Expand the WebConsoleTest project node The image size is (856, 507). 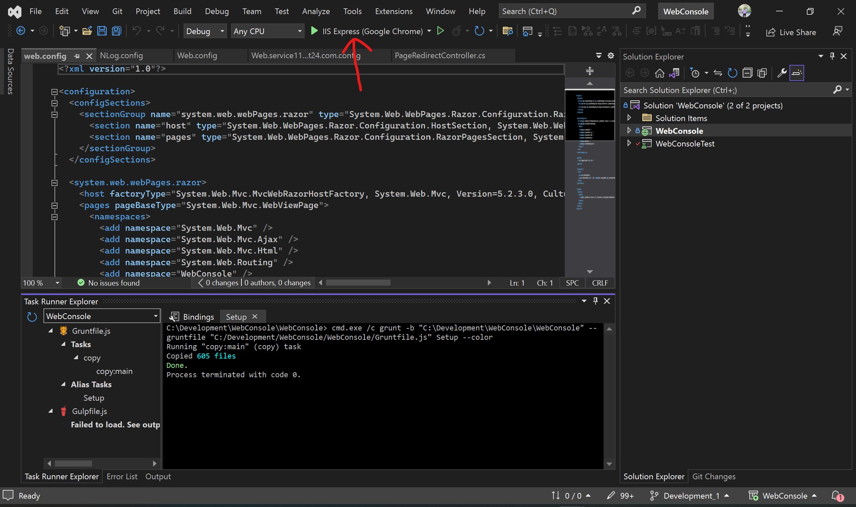coord(629,143)
